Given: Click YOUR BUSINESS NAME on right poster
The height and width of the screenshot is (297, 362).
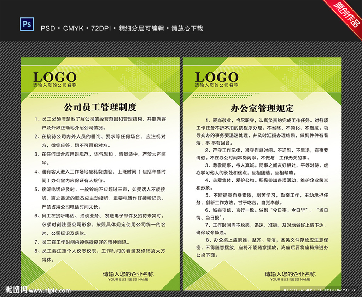Looking at the screenshot, I should coord(290,279).
